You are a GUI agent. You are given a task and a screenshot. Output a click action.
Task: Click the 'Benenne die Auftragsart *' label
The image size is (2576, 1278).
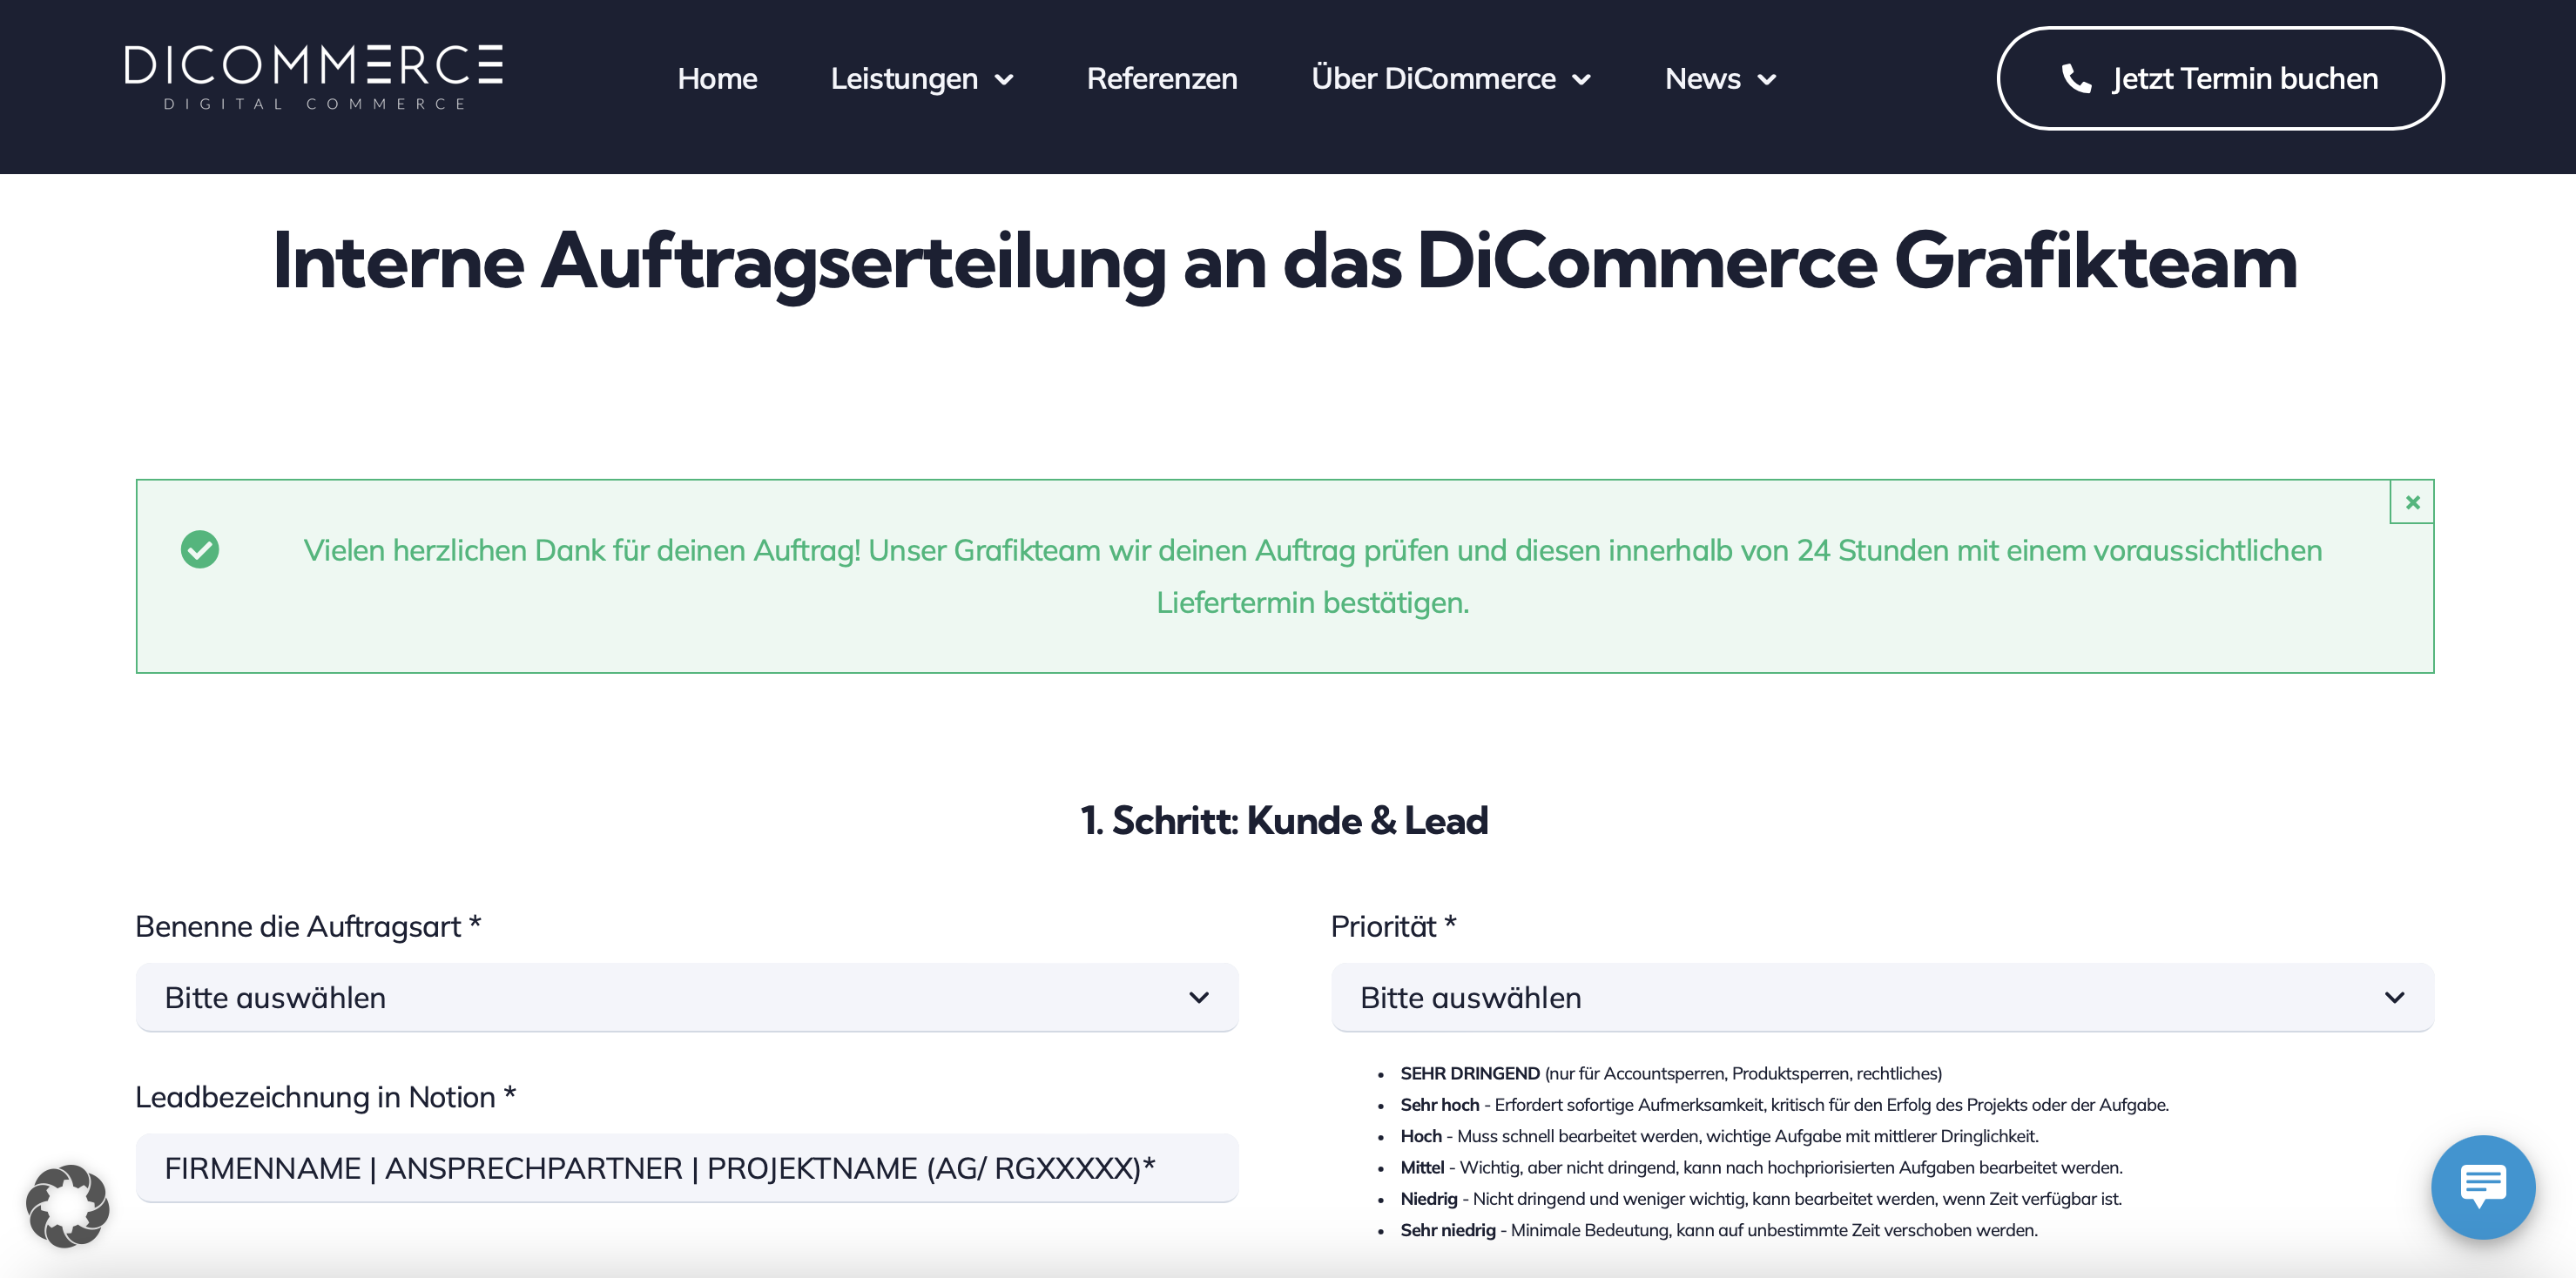[x=308, y=926]
